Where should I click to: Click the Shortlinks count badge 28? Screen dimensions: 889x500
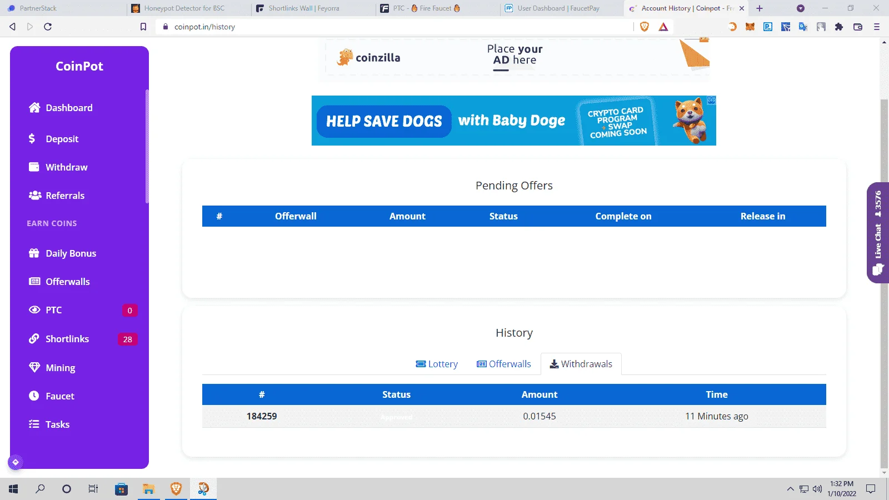[128, 339]
